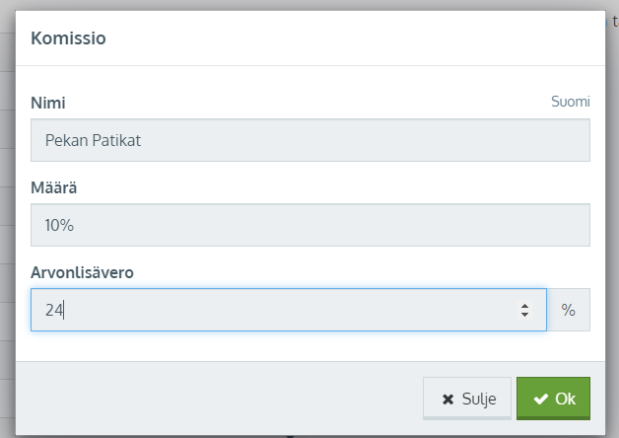Screen dimensions: 619x438
Task: Click the gray footer area beside Sulje
Action: coord(217,399)
